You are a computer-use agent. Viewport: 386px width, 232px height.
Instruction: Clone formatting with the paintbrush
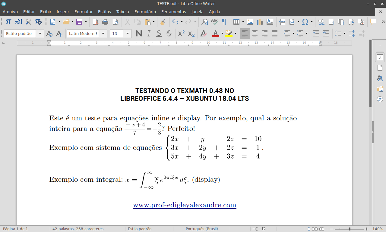(163, 22)
